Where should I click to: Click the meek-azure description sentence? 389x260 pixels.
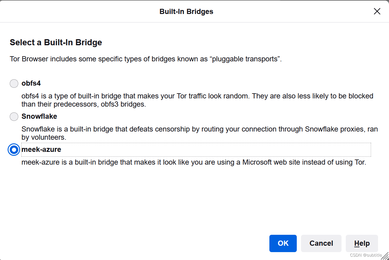tap(194, 162)
